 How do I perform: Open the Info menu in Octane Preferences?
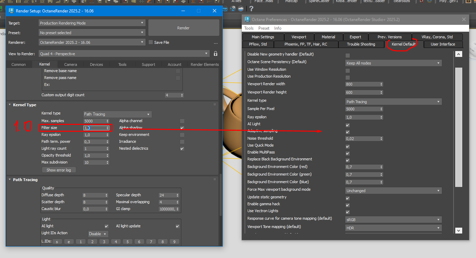278,28
